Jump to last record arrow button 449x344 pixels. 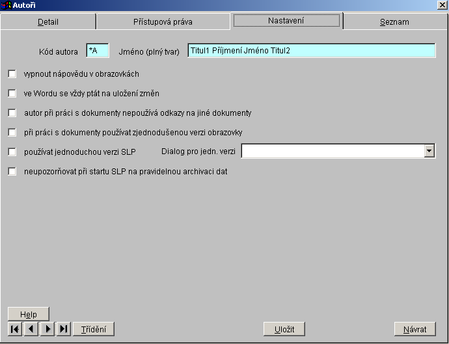64,329
